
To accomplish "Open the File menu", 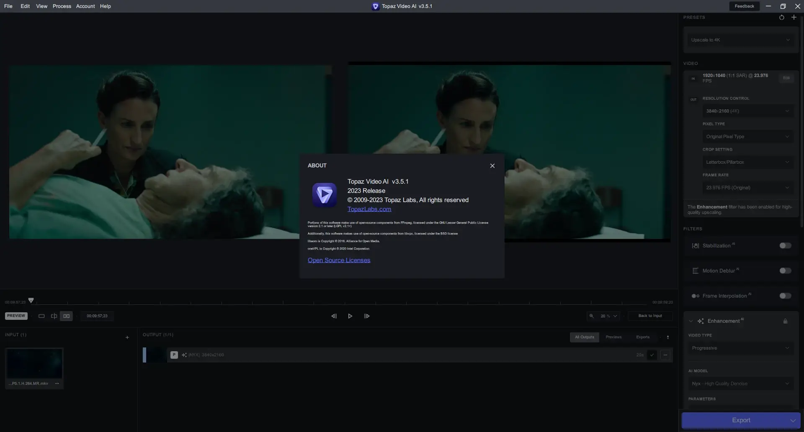I will click(x=8, y=6).
